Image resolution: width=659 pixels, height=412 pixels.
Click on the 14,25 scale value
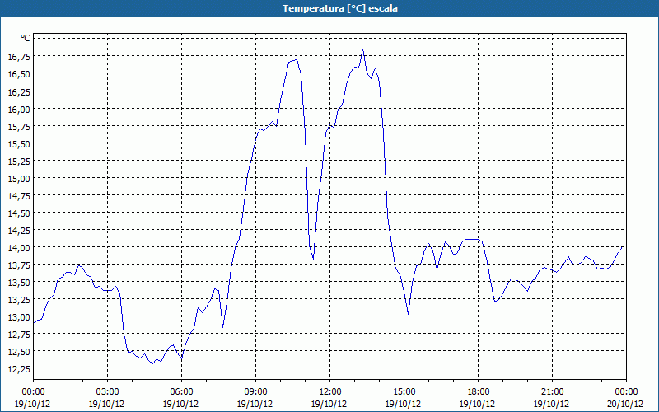tap(19, 230)
